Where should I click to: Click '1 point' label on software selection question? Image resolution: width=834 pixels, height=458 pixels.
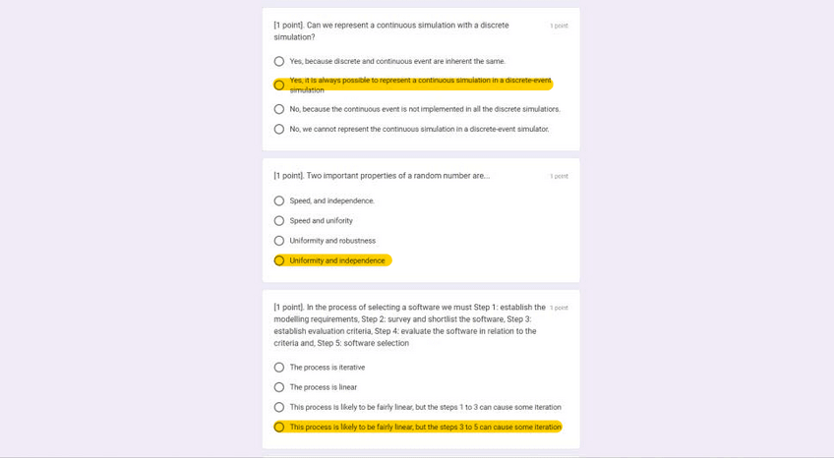(x=559, y=308)
